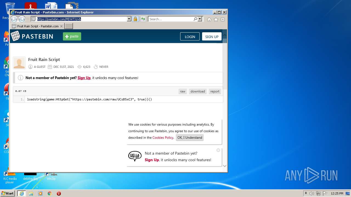Open Action Center flag tray icon

[x=325, y=193]
